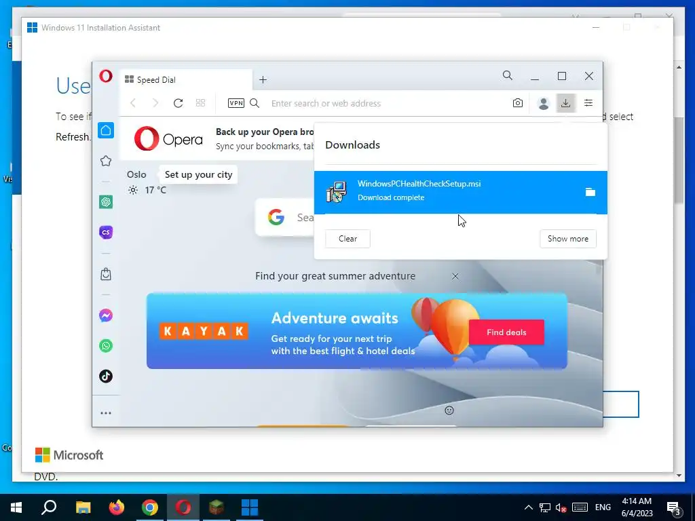Reload the page in Opera
This screenshot has width=695, height=521.
(179, 103)
